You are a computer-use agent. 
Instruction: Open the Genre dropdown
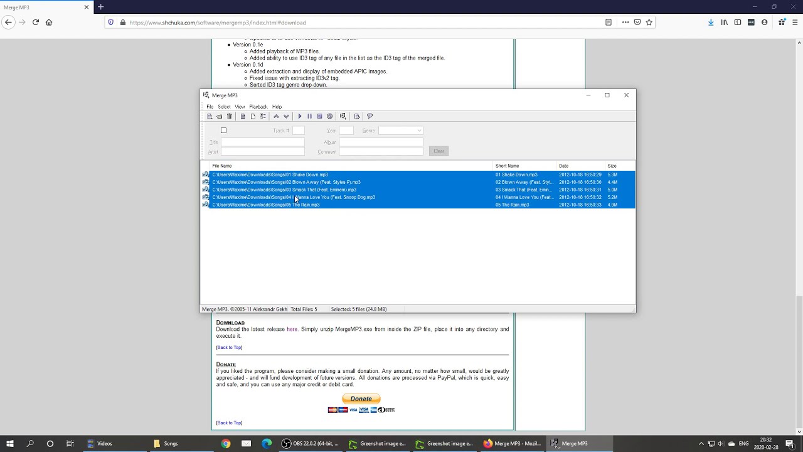(401, 131)
